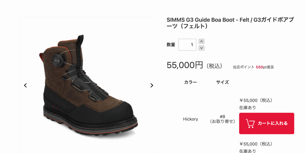
Task: Show the previous product image
Action: (25, 85)
